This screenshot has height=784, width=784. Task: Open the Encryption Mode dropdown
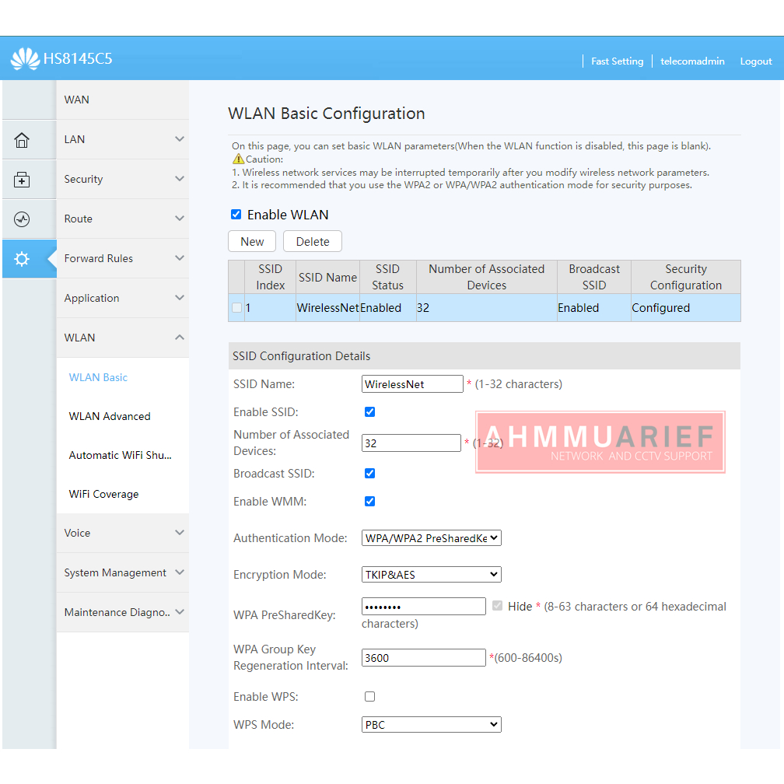[431, 575]
